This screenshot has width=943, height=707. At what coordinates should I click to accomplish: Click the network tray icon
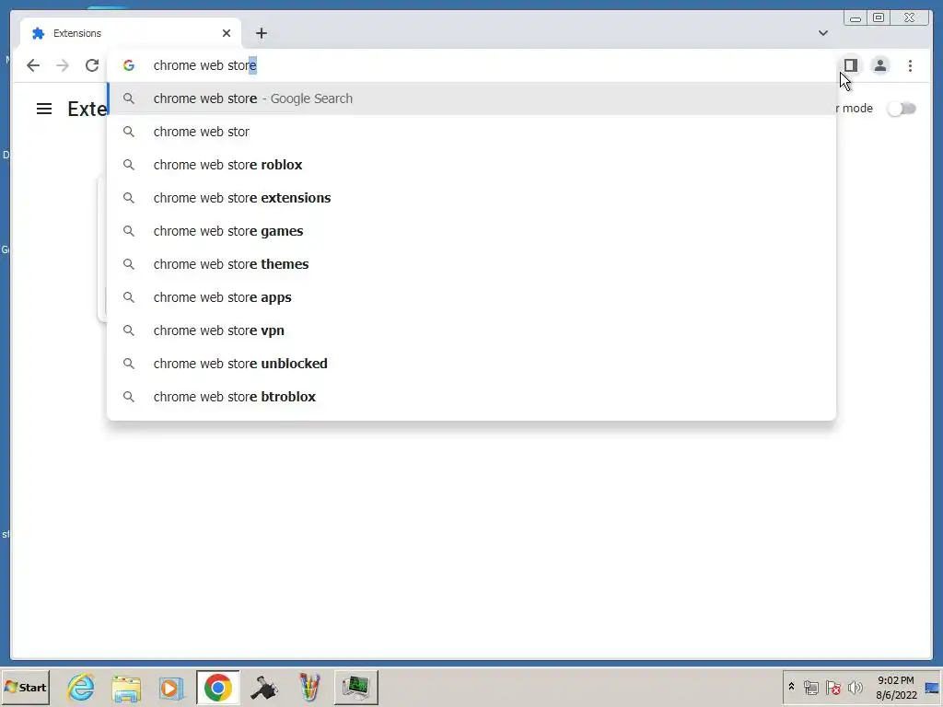pos(810,687)
